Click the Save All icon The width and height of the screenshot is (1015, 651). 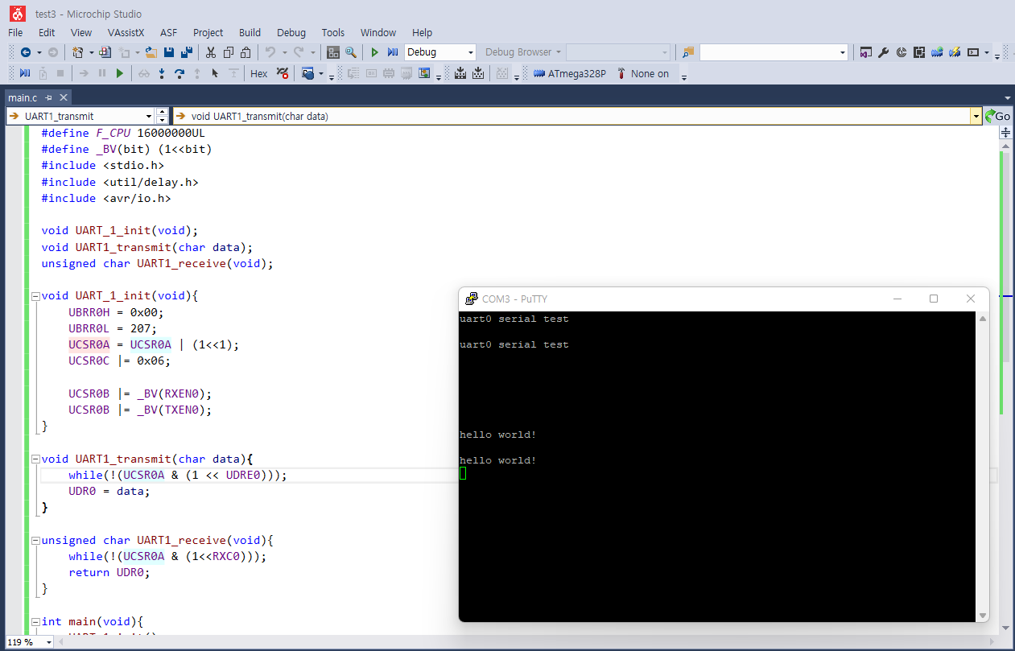tap(187, 52)
